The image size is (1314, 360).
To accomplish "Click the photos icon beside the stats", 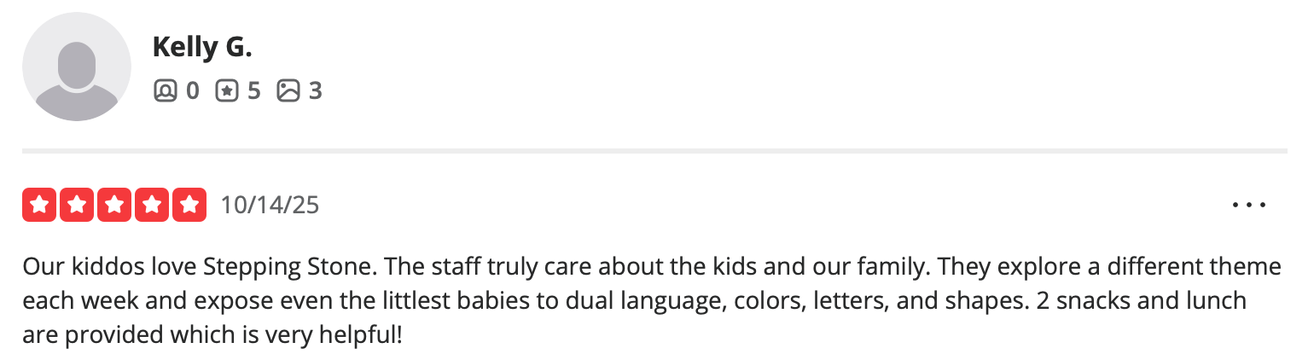I will pos(288,90).
